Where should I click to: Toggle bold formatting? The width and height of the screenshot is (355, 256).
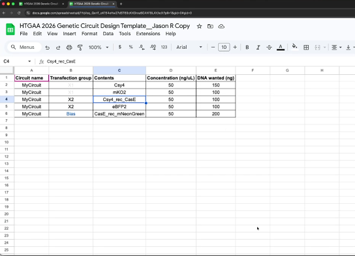247,47
